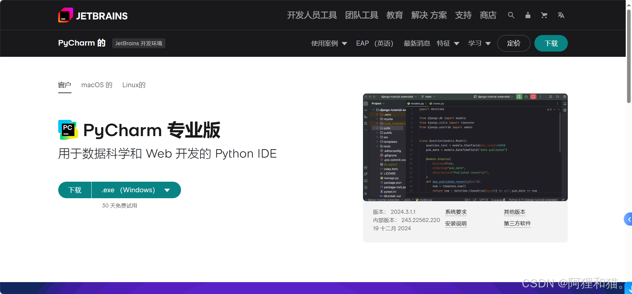This screenshot has width=632, height=294.
Task: Expand the 特征 dropdown
Action: (x=448, y=43)
